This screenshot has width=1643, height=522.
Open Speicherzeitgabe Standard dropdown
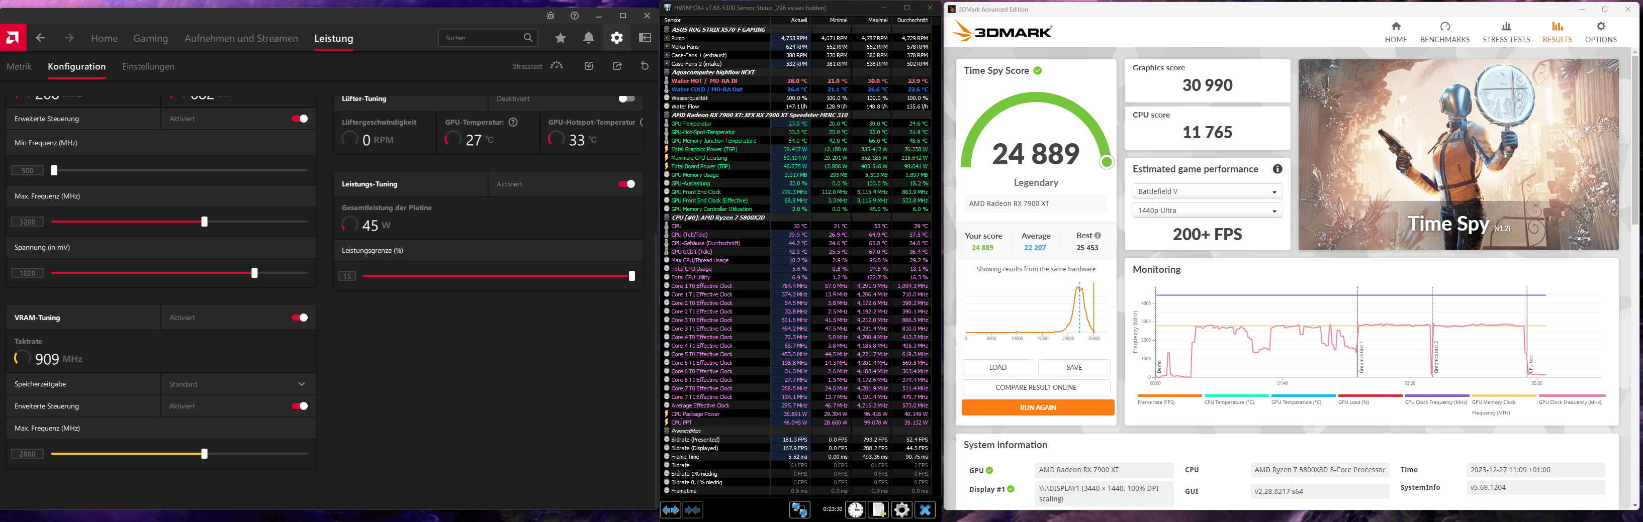237,384
